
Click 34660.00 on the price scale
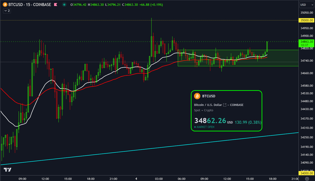306,73
